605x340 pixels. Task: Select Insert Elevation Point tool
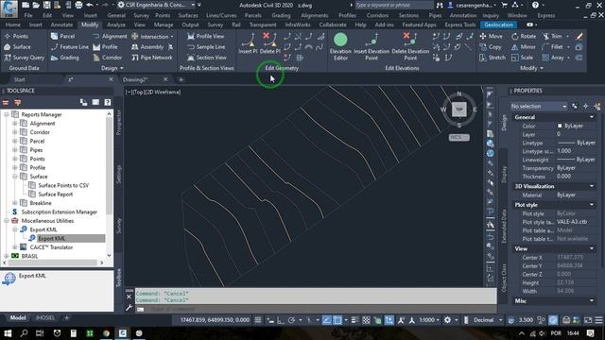[x=372, y=46]
